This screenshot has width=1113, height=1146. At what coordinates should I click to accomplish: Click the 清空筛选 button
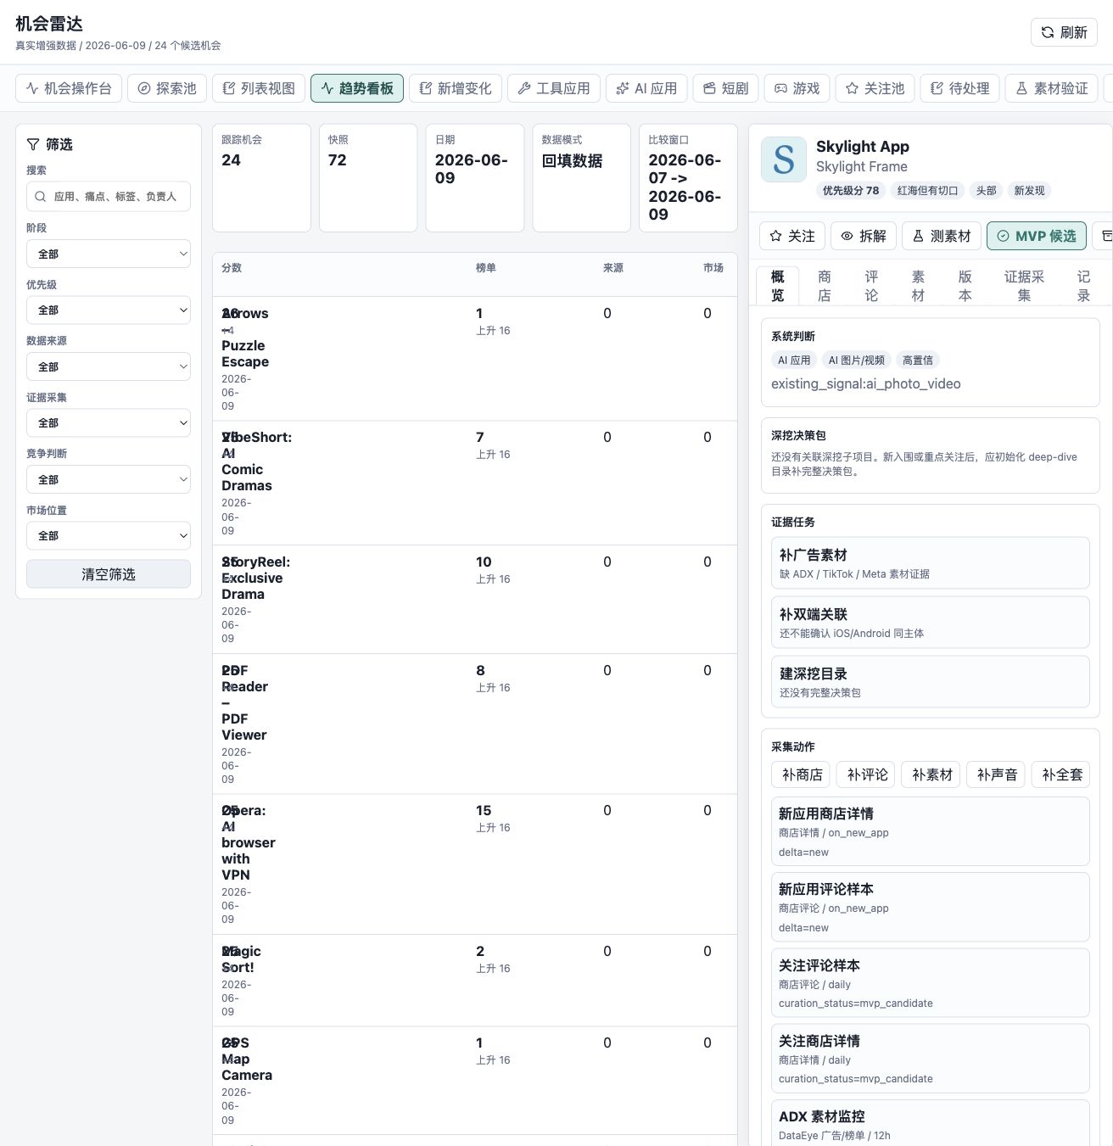pos(109,574)
